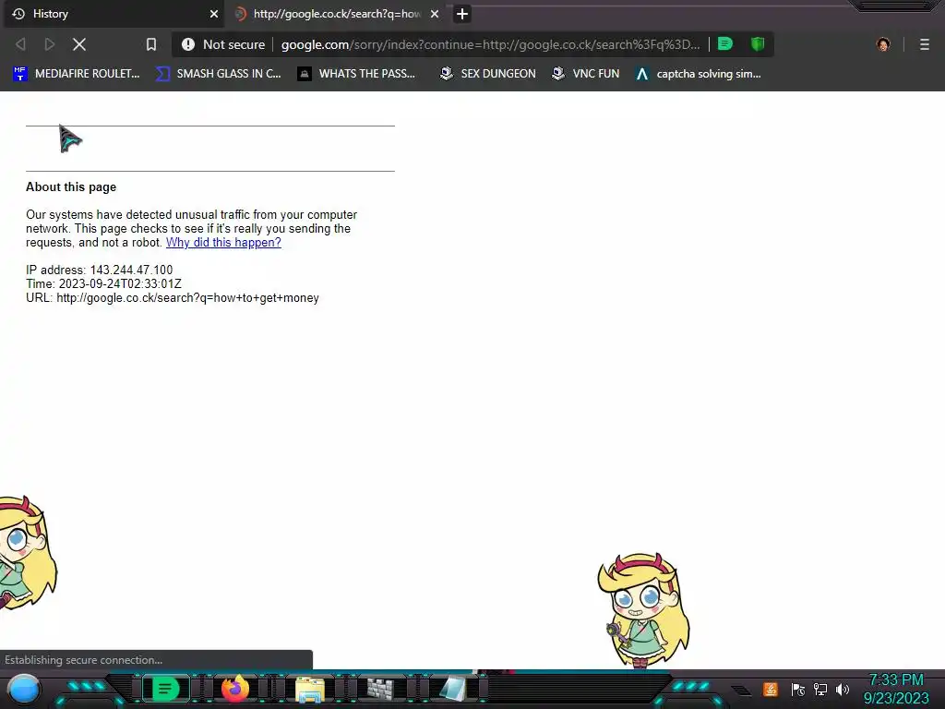Click the IP address 143.244.47.100 text
The height and width of the screenshot is (709, 945).
pos(100,270)
